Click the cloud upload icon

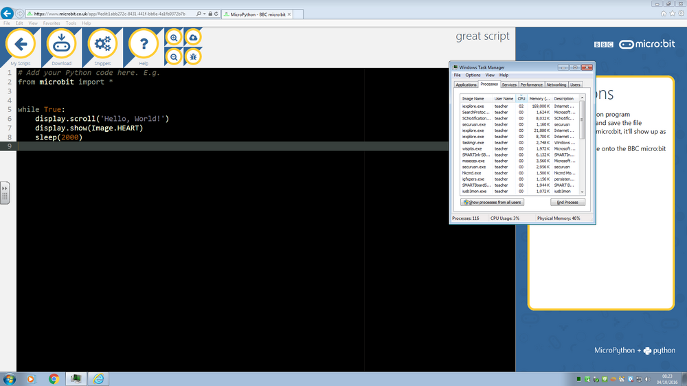pyautogui.click(x=193, y=38)
